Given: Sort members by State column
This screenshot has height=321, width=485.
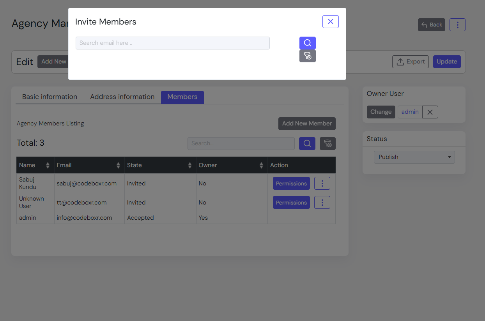Looking at the screenshot, I should (x=190, y=166).
